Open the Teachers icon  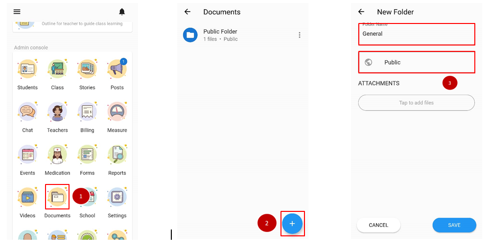[x=57, y=112]
